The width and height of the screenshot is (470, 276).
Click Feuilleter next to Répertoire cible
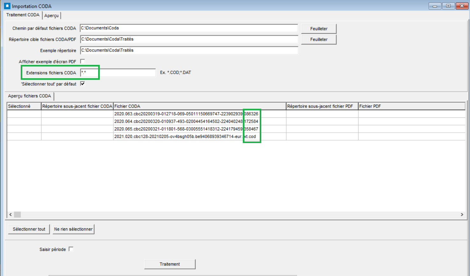tap(319, 39)
